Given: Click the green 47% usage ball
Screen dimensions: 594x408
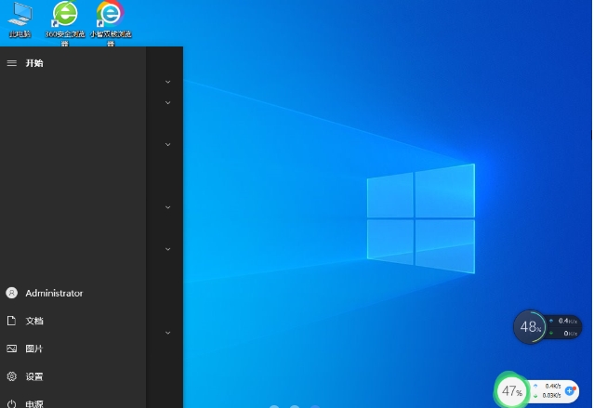Looking at the screenshot, I should coord(512,391).
